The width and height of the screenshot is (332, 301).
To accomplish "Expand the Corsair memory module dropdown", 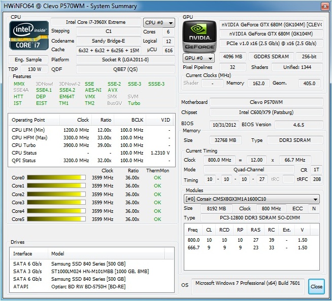I will (x=252, y=199).
